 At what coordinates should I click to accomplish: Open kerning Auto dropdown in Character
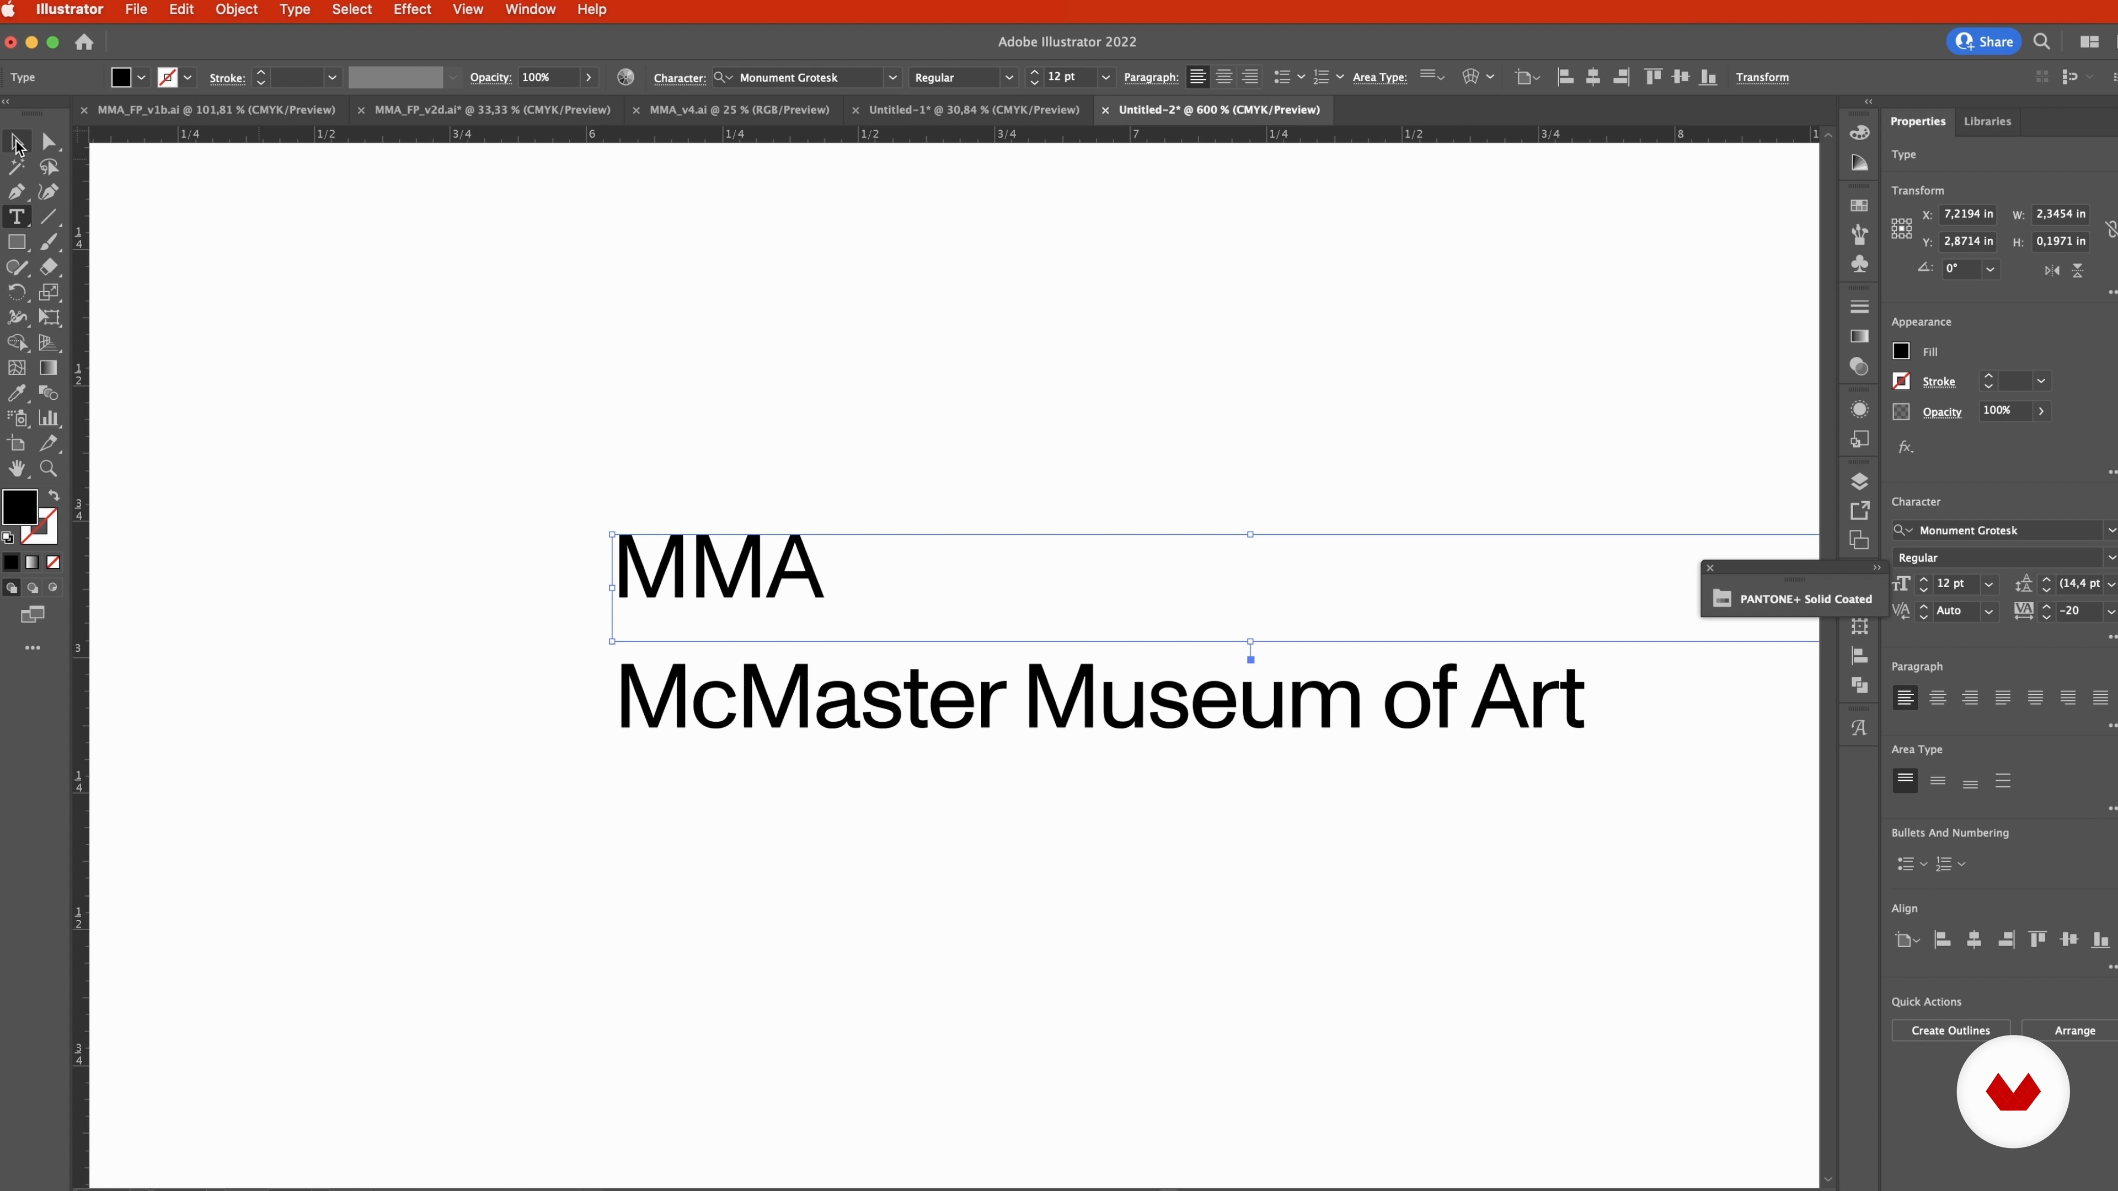(x=1989, y=611)
